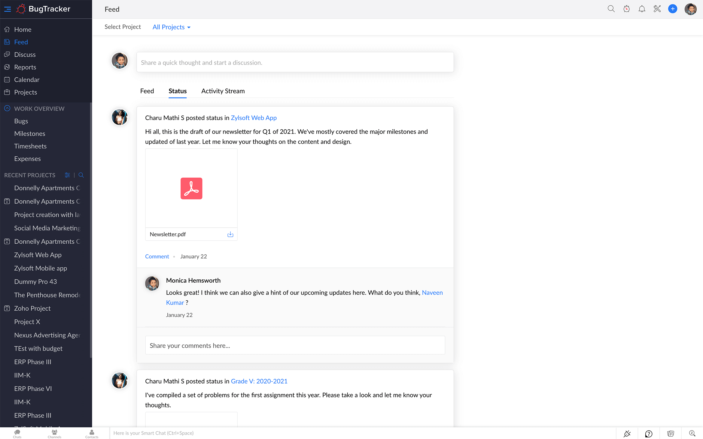Click Charu Mathi S avatar on newsletter post
The image size is (703, 439).
pyautogui.click(x=120, y=117)
